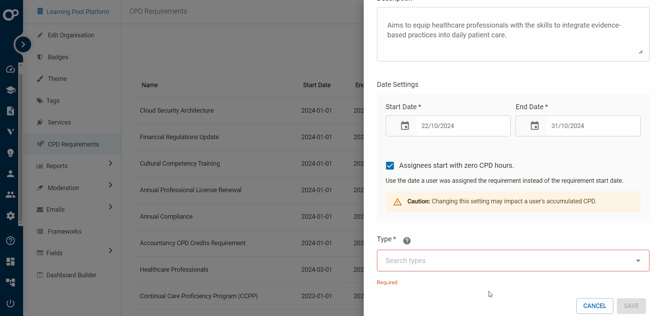Select Frameworks in the side menu

click(x=64, y=232)
